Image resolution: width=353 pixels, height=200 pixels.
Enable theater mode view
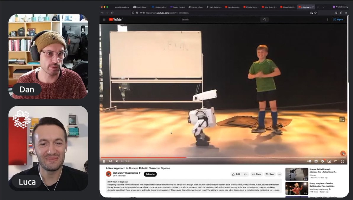click(336, 161)
